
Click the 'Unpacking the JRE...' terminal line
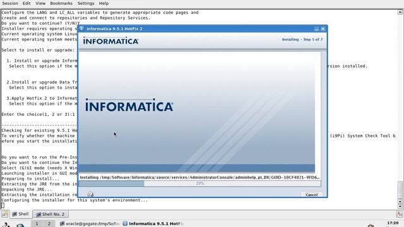tap(27, 189)
